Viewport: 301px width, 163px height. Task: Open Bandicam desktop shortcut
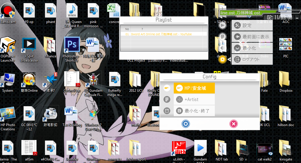point(8,13)
